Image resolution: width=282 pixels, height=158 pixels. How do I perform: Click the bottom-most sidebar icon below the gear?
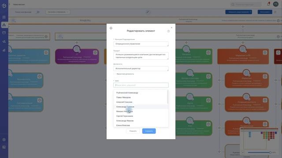[4, 147]
